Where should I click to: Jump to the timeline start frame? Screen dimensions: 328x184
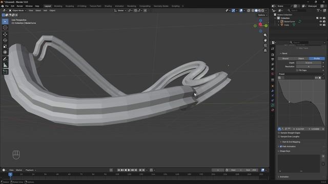pos(118,170)
